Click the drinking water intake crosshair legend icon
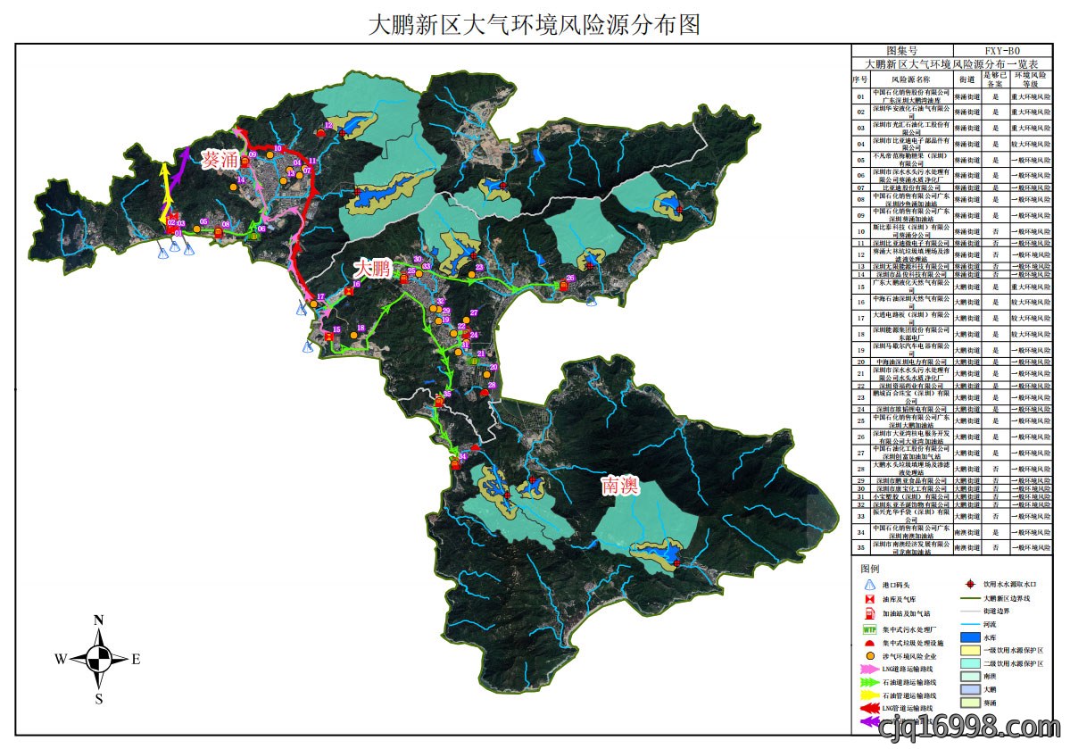This screenshot has width=1070, height=749. click(x=970, y=585)
